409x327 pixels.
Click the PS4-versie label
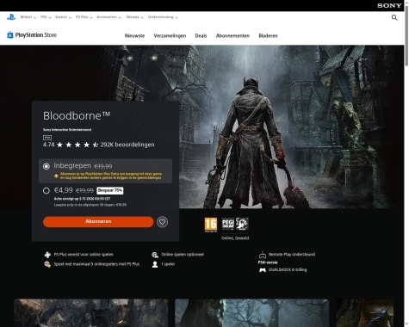268,262
